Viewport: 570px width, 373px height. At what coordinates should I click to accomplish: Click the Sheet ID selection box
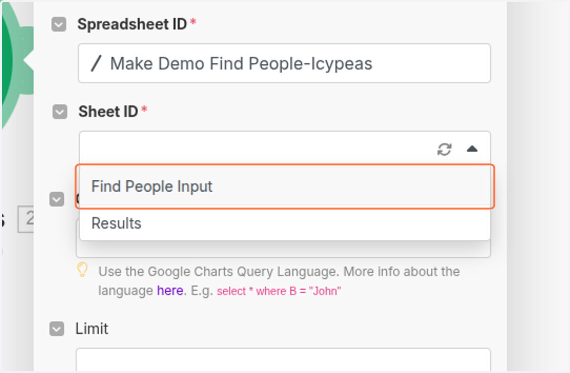(285, 149)
